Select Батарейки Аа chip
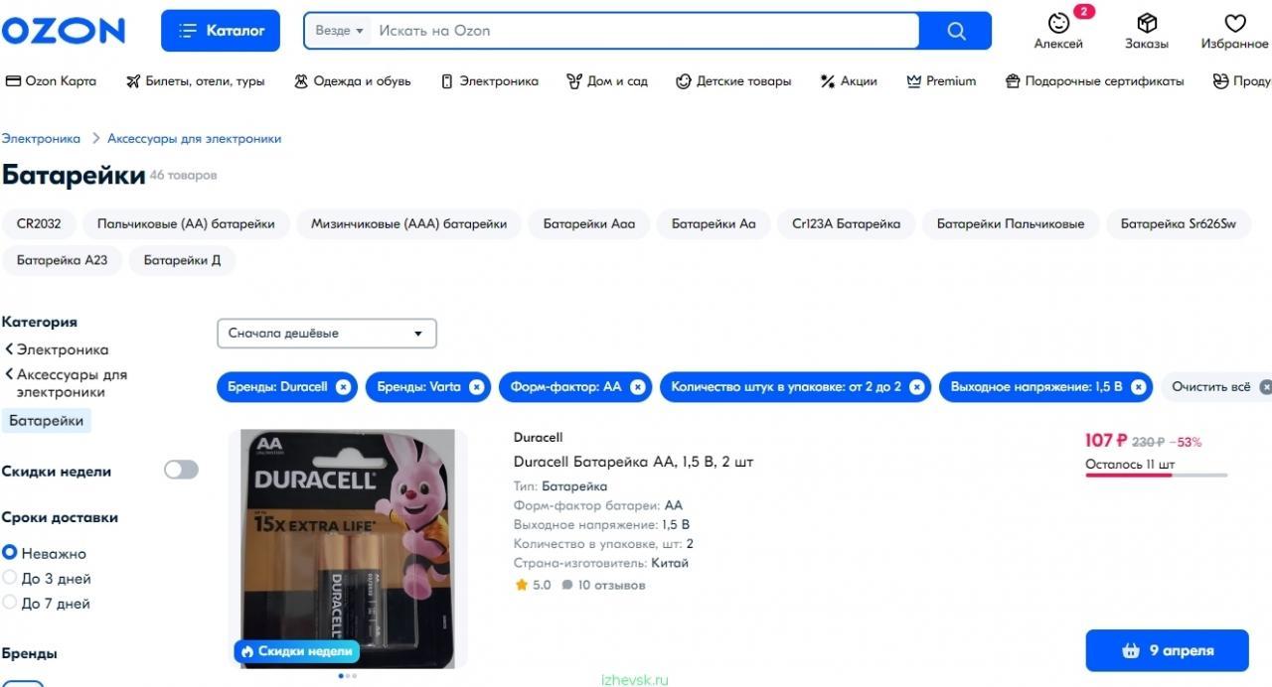This screenshot has width=1272, height=687. click(x=714, y=224)
